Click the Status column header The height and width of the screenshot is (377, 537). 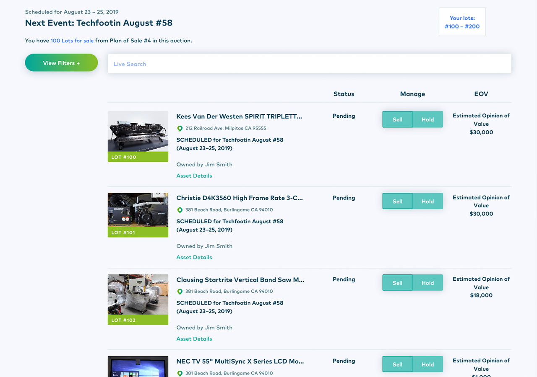[x=344, y=94]
